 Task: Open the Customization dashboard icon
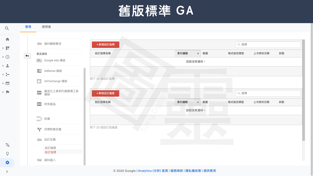click(x=7, y=48)
